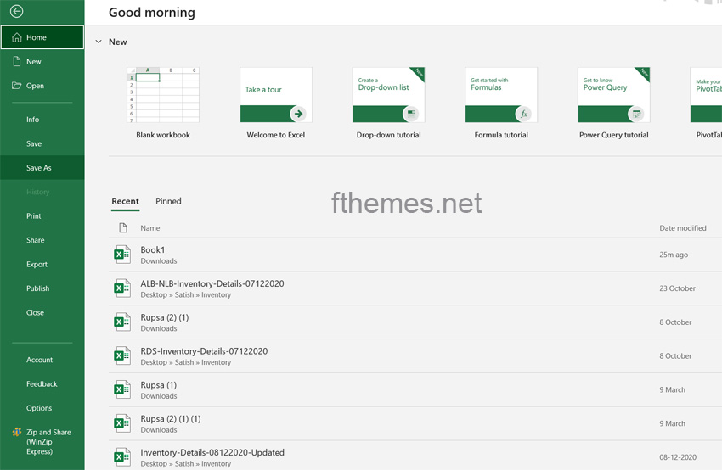Click the Excel icon beside Rupsa (2) (1)
Viewport: 722px width, 470px height.
pos(122,322)
